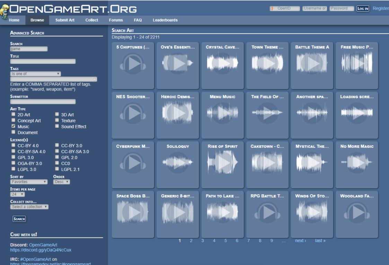Play Battle Theme A preview
This screenshot has height=265, width=389.
tap(312, 63)
